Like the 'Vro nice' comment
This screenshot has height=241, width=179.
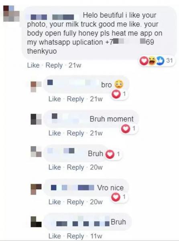pos(55,202)
